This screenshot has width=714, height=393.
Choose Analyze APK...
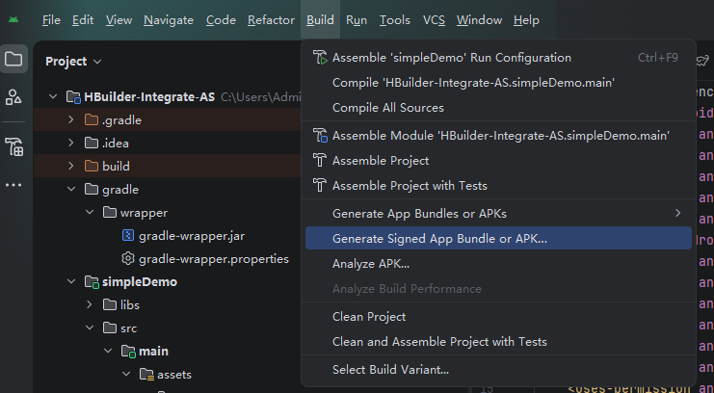pyautogui.click(x=498, y=263)
